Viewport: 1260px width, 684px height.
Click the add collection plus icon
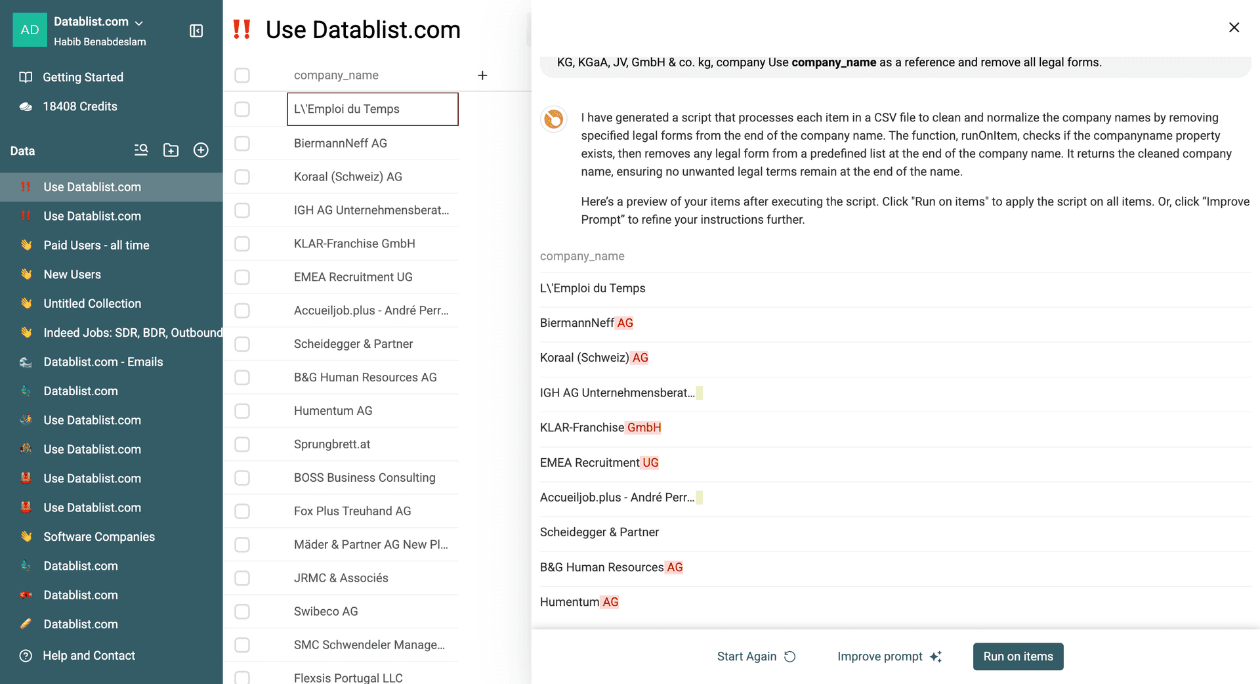pos(201,150)
